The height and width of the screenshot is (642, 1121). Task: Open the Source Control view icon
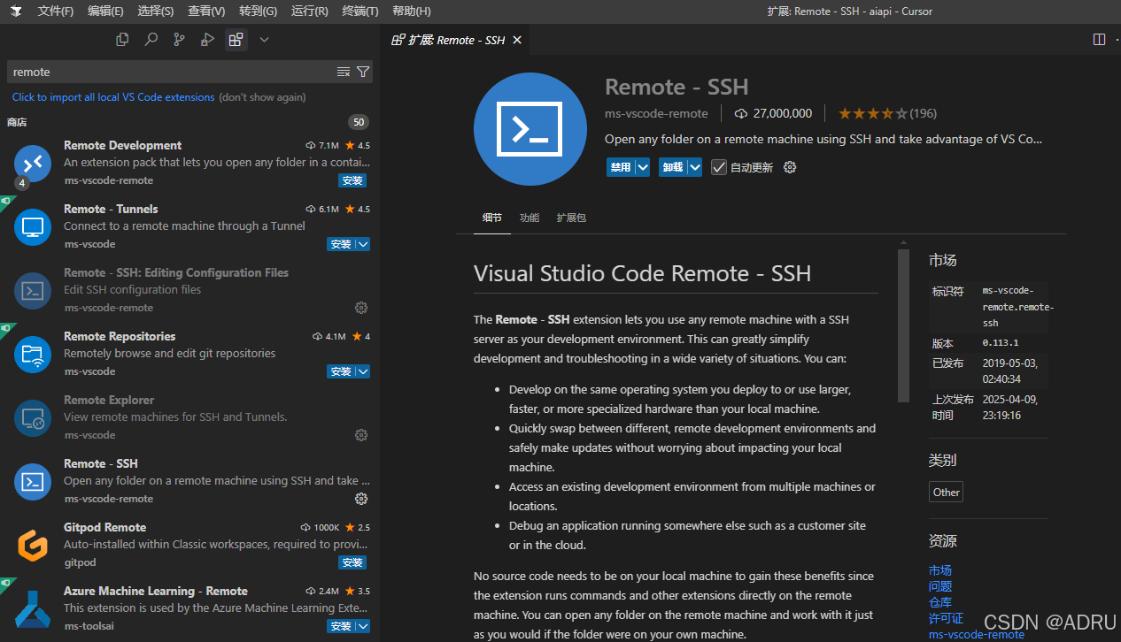coord(180,39)
